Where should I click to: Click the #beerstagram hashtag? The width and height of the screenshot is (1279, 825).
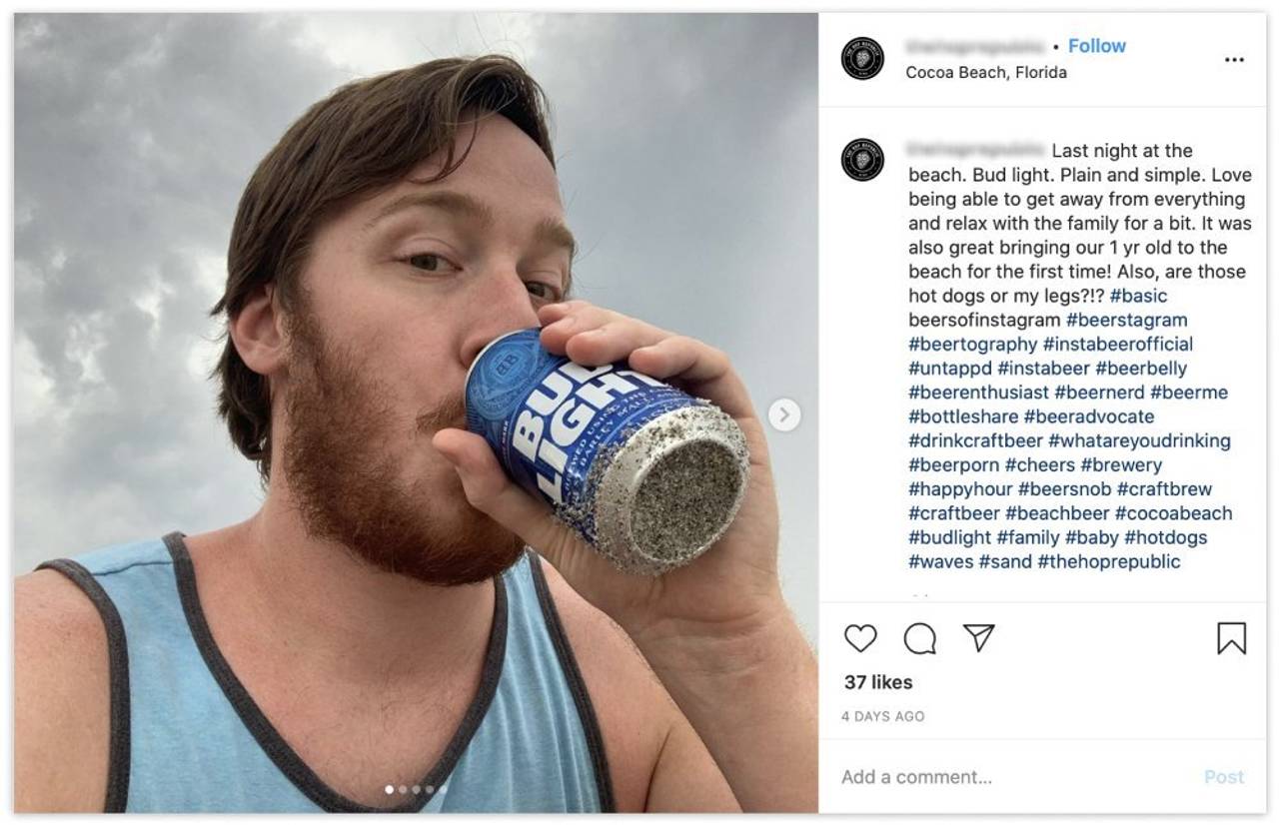pos(1126,320)
